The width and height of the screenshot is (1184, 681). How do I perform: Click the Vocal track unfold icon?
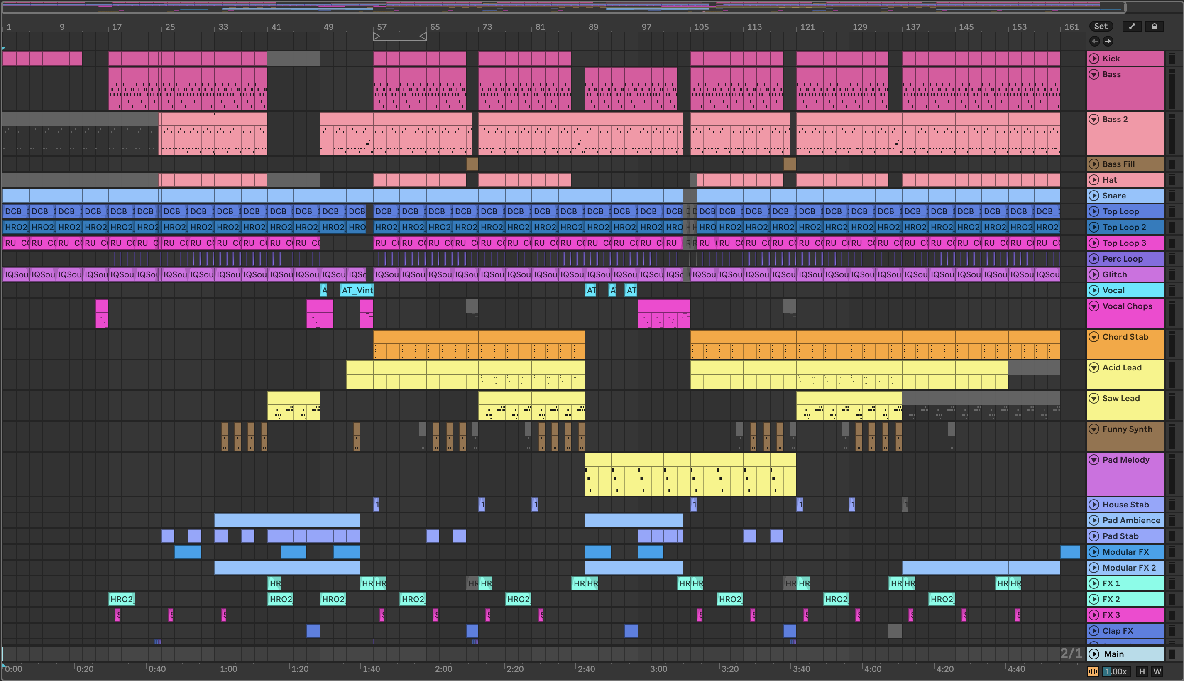[x=1094, y=290]
